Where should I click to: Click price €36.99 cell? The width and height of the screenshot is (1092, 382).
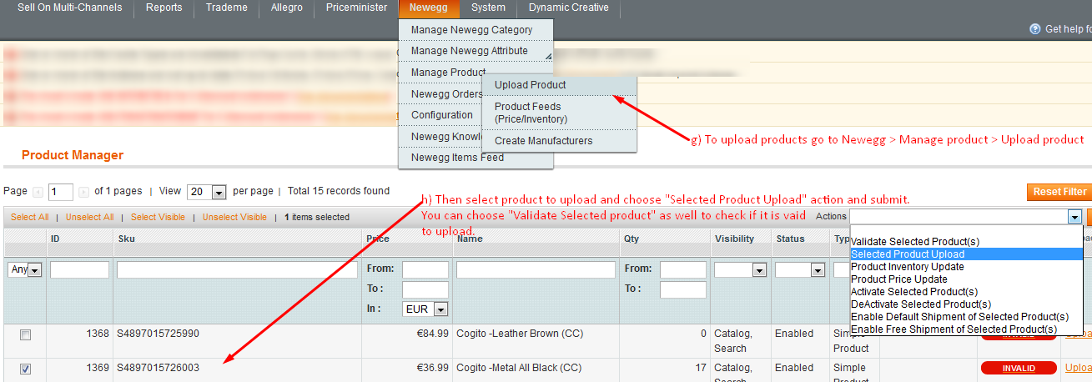pyautogui.click(x=432, y=368)
